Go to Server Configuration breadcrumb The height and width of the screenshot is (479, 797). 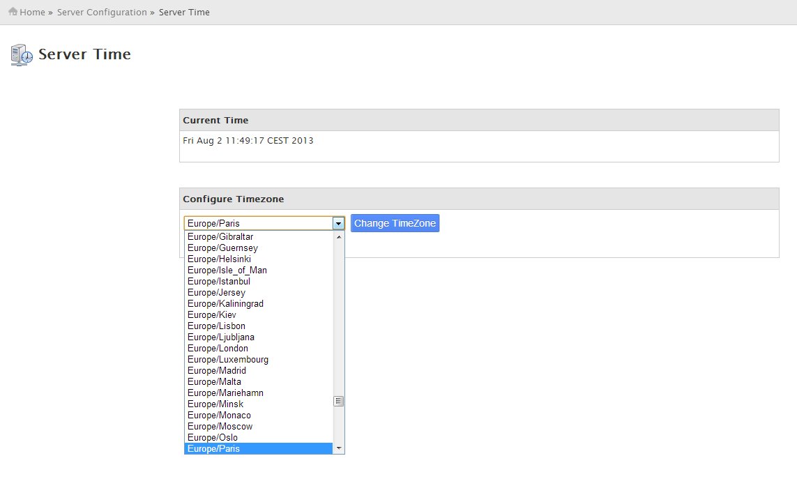[102, 13]
